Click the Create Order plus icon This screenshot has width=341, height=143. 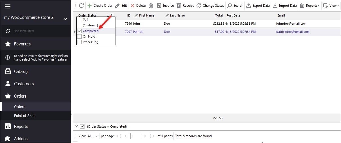click(x=90, y=6)
